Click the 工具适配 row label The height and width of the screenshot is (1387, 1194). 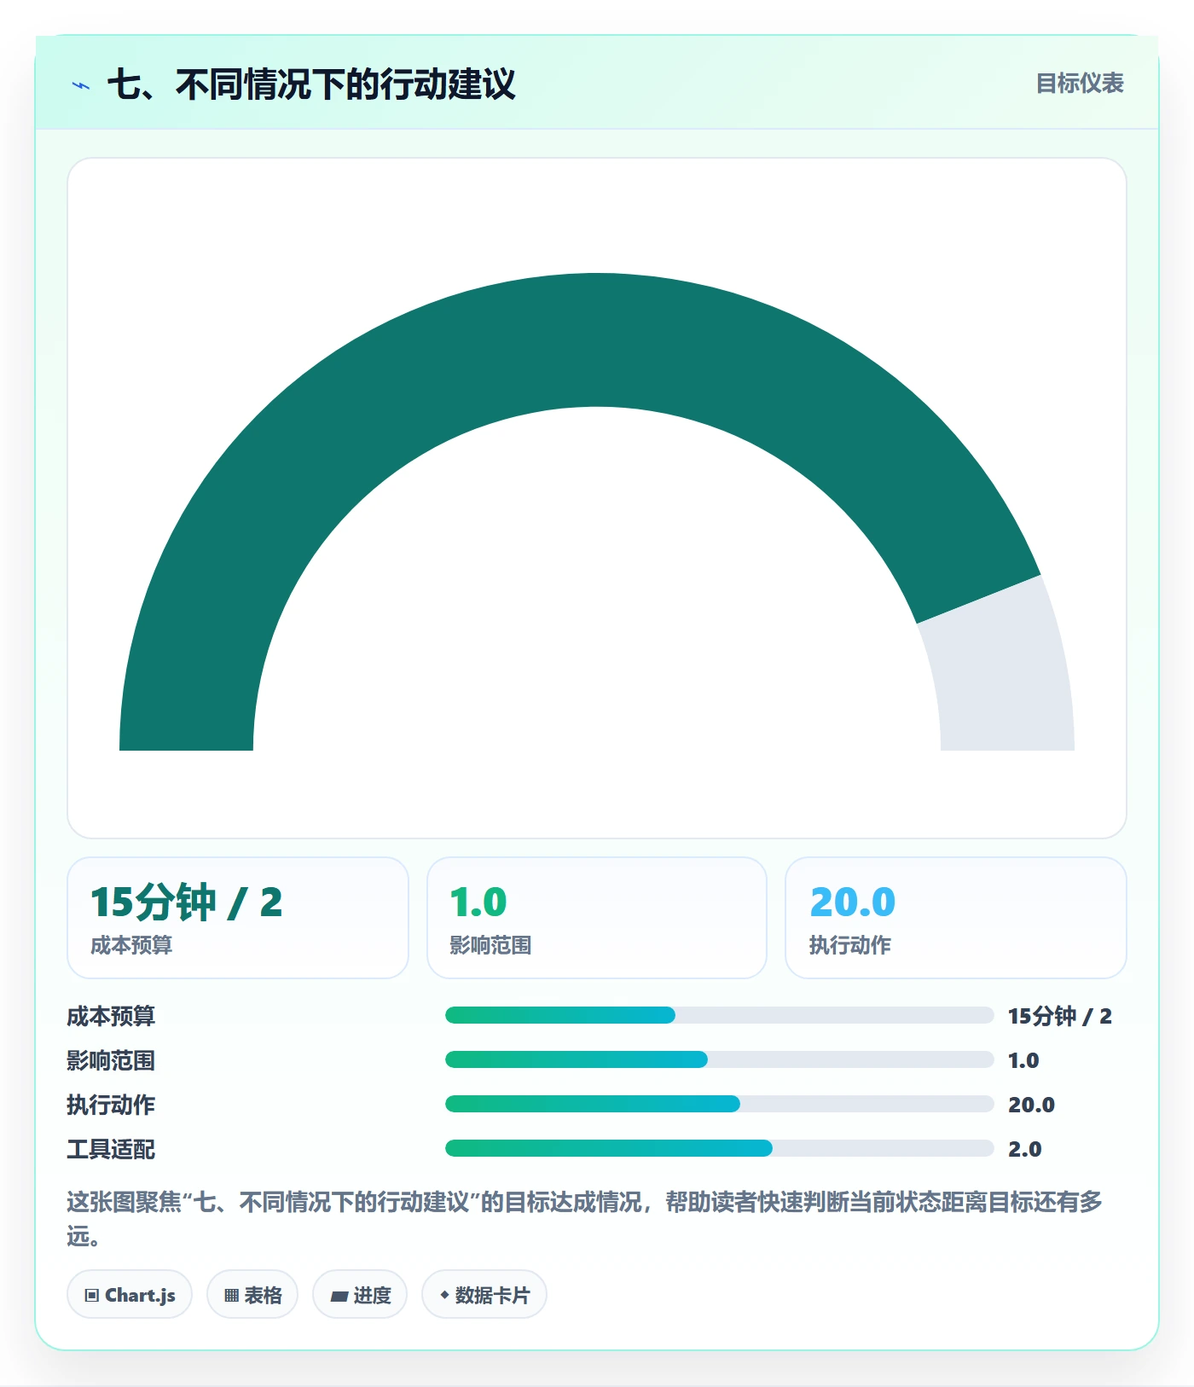tap(111, 1149)
